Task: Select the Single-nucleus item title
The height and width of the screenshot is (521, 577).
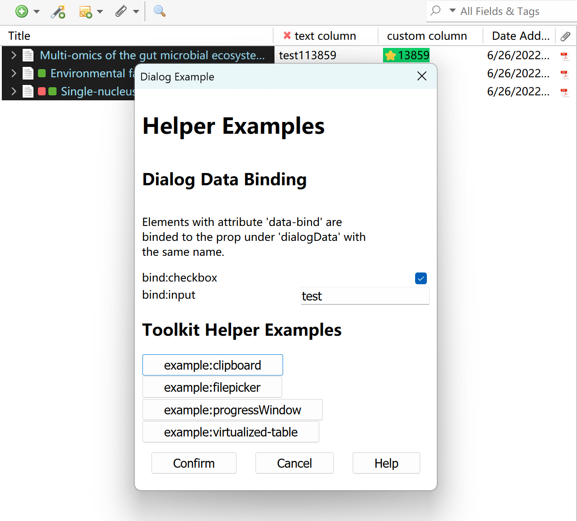Action: 98,91
